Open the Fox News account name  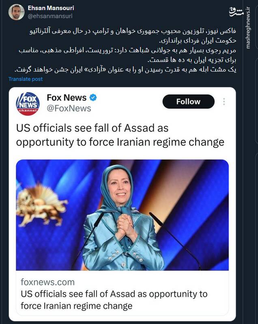click(67, 98)
